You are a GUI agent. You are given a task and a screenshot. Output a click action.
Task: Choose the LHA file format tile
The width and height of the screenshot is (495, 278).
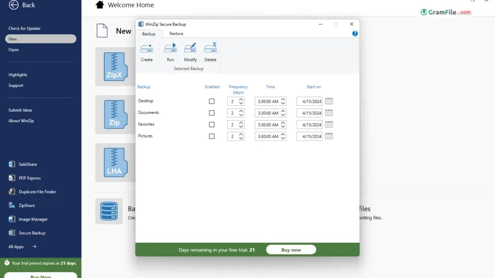click(x=116, y=163)
